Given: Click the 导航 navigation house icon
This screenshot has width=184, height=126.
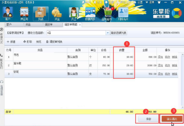Looking at the screenshot, I should click(95, 2).
